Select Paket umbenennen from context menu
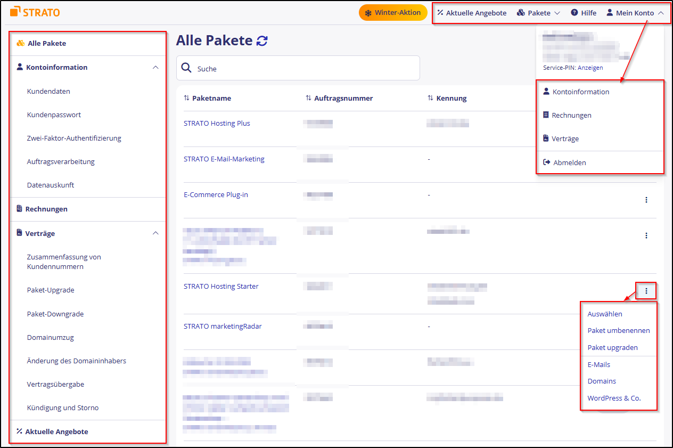Image resolution: width=673 pixels, height=448 pixels. click(618, 330)
